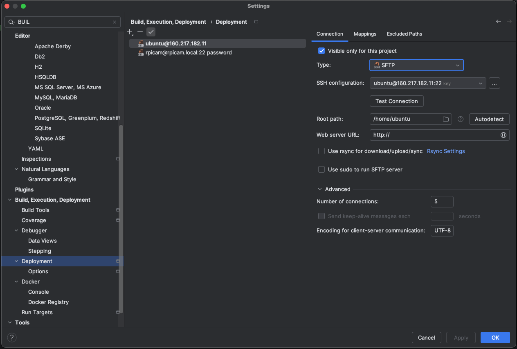517x349 pixels.
Task: Open the Rsync Settings link
Action: [446, 151]
